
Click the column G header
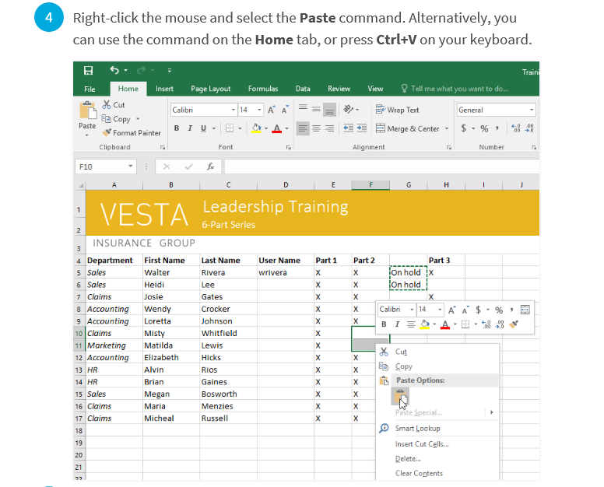[409, 185]
